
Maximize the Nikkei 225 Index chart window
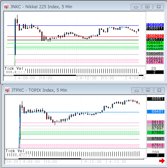147,7
